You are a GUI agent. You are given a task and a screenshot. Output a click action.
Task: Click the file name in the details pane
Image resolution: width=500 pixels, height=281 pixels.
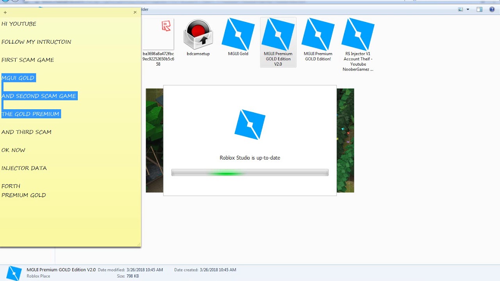(61, 270)
